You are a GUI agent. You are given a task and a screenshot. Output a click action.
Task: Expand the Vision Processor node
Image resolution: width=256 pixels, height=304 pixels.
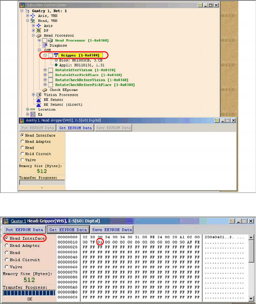[34, 94]
